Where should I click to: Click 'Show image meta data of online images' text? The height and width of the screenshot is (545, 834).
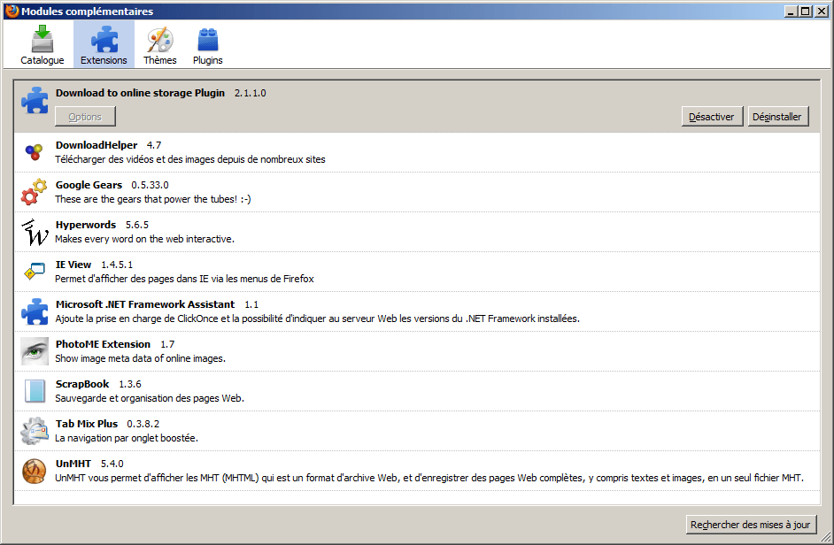click(141, 359)
